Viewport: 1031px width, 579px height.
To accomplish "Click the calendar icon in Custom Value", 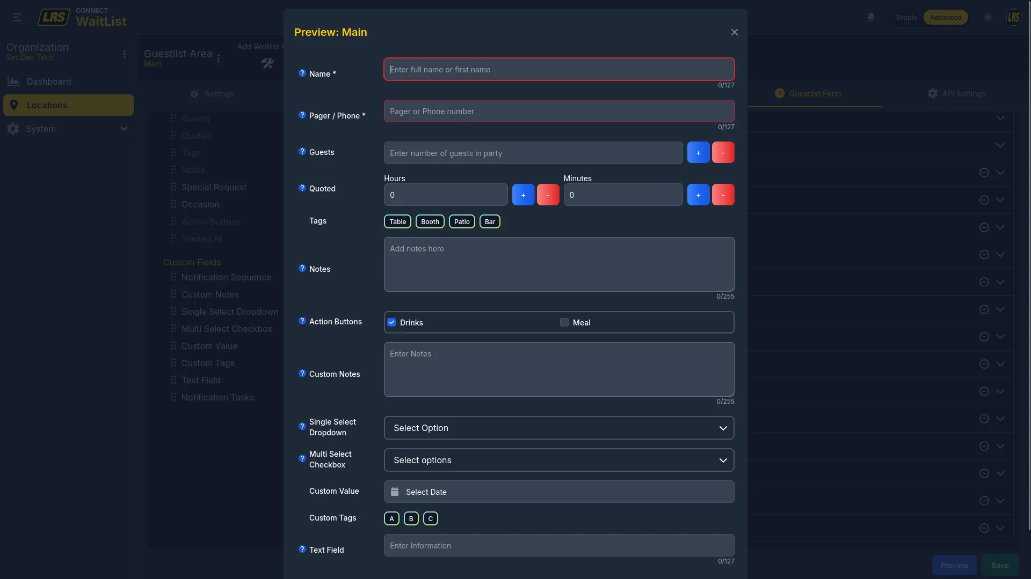I will (x=395, y=492).
